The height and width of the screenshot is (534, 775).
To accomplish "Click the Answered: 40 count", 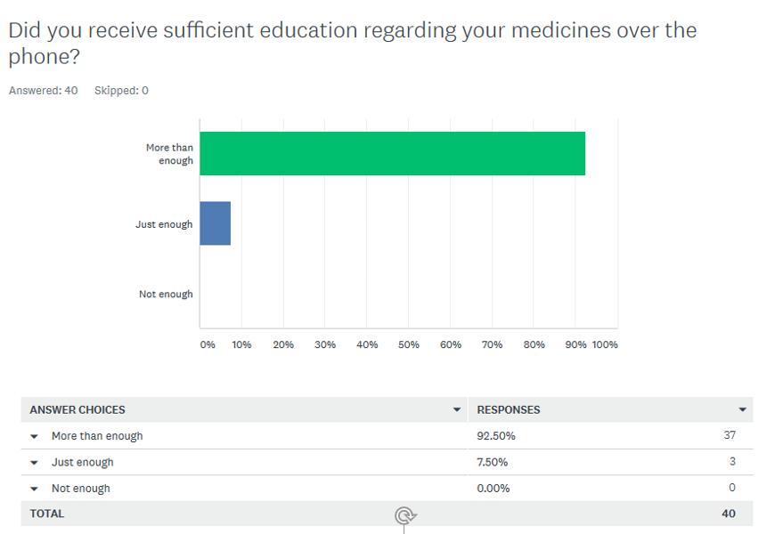I will [x=43, y=91].
